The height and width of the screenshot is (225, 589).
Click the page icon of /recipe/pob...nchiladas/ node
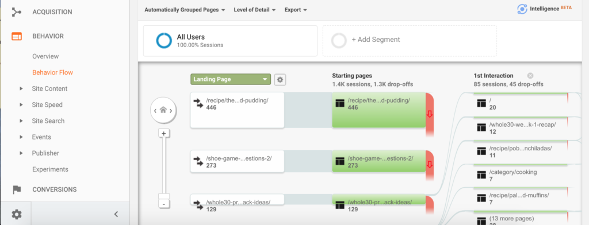tap(481, 152)
